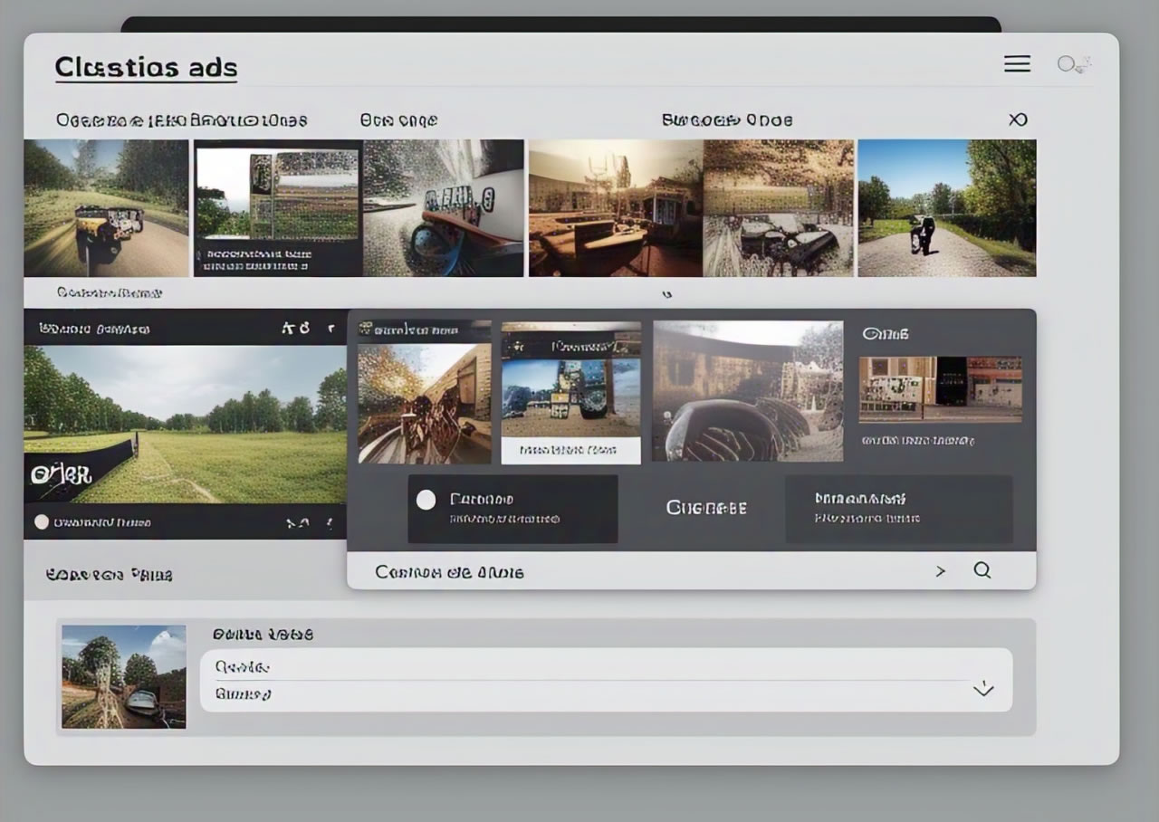Open the go-kart on country road thumbnail
Viewport: 1159px width, 822px height.
pyautogui.click(x=107, y=208)
